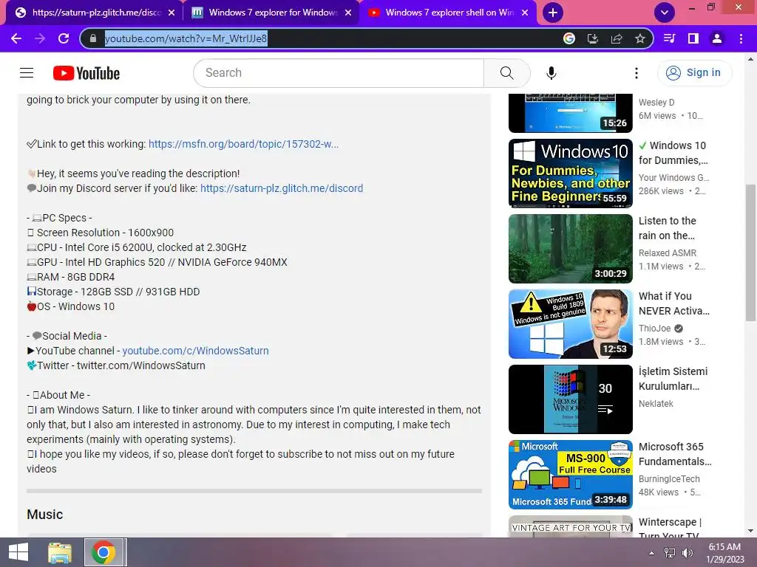Screen dimensions: 757x567
Task: Close the saturn-plz.glitch.me tab
Action: (172, 13)
